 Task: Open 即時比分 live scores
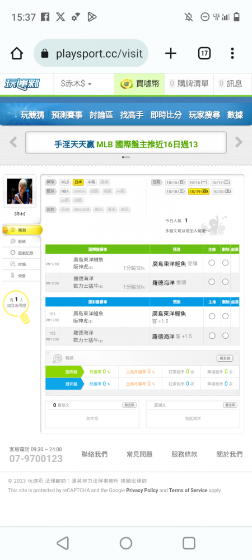(x=166, y=115)
